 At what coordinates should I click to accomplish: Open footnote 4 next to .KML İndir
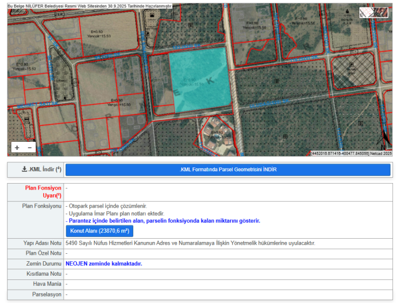click(58, 169)
